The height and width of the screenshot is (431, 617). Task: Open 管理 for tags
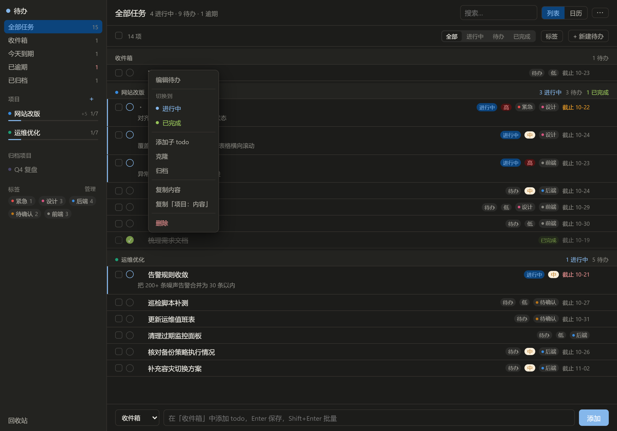click(90, 189)
